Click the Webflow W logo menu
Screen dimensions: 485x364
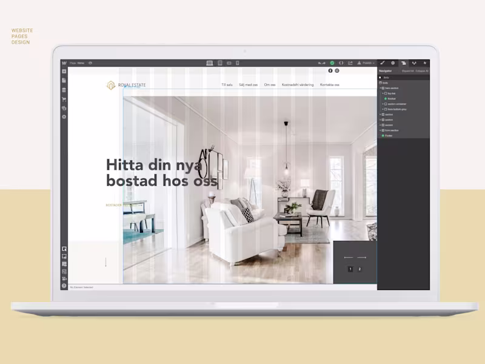[x=62, y=62]
